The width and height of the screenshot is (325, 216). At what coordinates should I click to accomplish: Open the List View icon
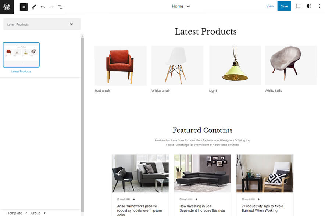pyautogui.click(x=60, y=7)
